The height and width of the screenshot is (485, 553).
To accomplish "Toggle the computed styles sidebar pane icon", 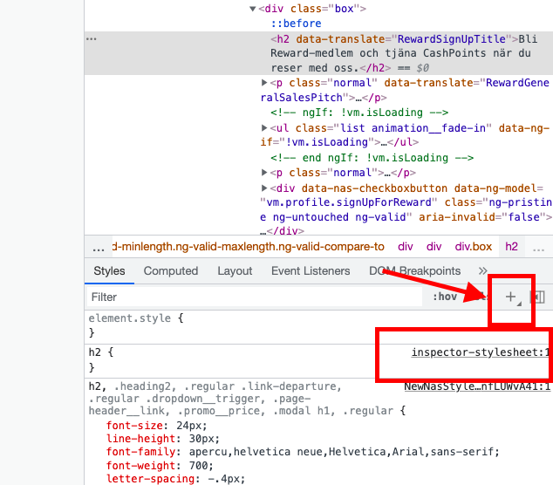I will coord(538,297).
